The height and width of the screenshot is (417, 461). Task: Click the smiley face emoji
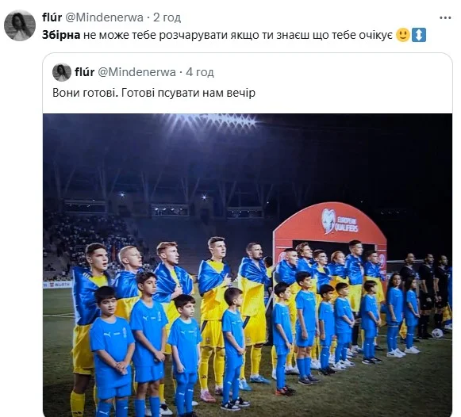pyautogui.click(x=403, y=35)
